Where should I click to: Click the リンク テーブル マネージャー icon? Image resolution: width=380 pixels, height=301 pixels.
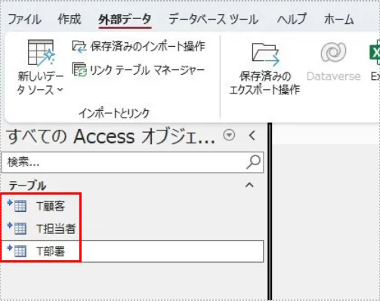tap(79, 69)
